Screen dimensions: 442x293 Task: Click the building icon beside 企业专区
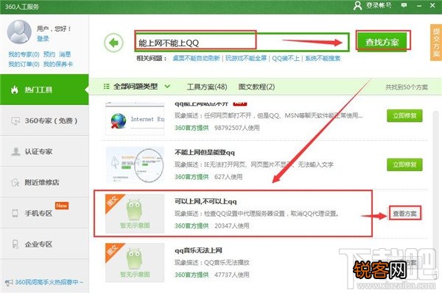tap(15, 244)
